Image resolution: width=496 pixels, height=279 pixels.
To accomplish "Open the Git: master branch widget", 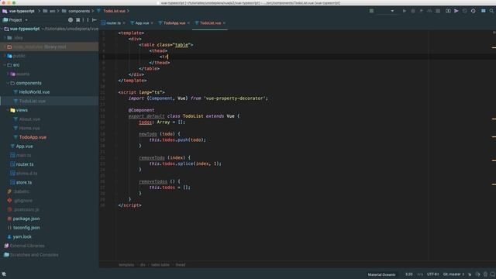I will click(453, 274).
